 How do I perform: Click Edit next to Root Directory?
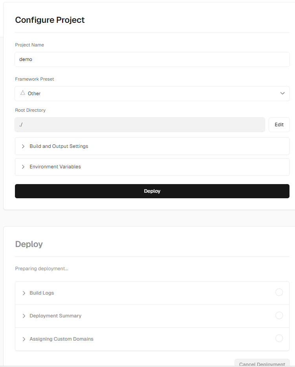[279, 125]
